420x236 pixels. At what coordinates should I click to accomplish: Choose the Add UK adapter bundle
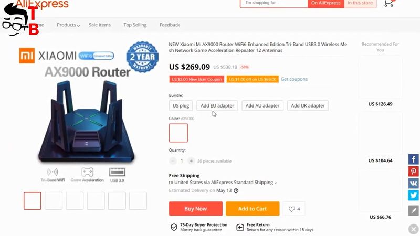click(308, 106)
